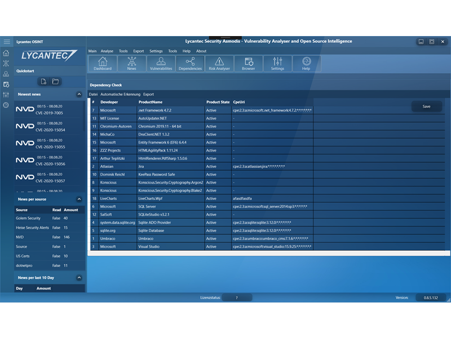451x338 pixels.
Task: Open the Settings menu in the menu bar
Action: pyautogui.click(x=156, y=51)
